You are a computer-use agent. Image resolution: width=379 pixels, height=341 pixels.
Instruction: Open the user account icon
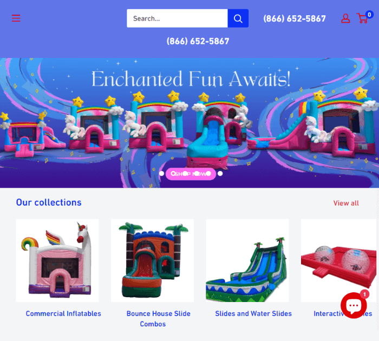tap(345, 18)
